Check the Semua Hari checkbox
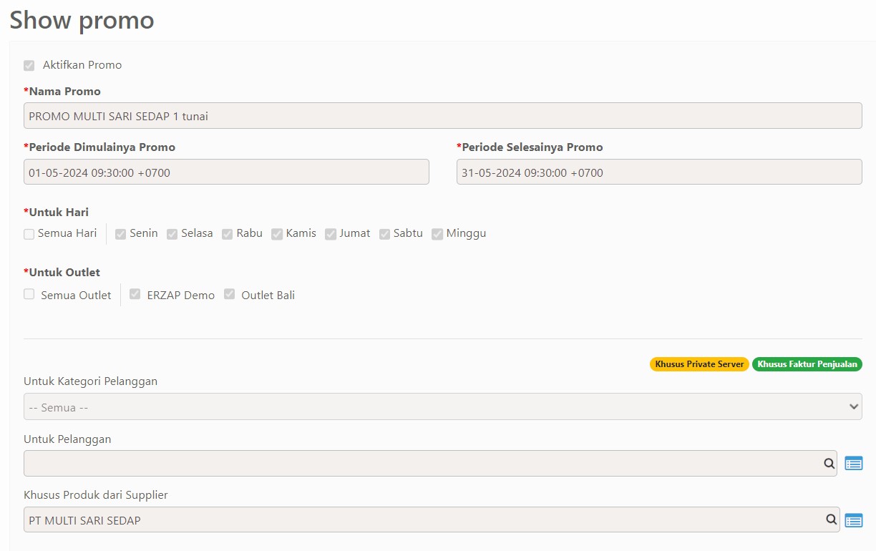This screenshot has height=551, width=876. click(29, 234)
